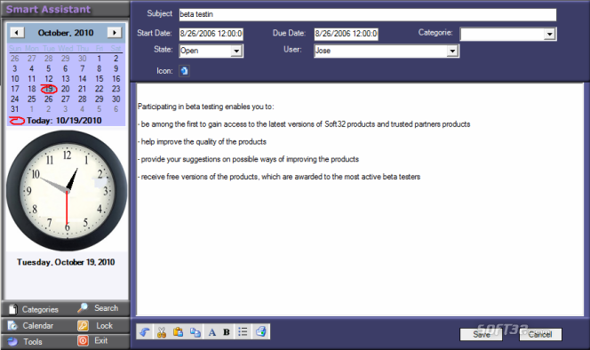Click the Save button
This screenshot has height=350, width=590.
coord(482,334)
